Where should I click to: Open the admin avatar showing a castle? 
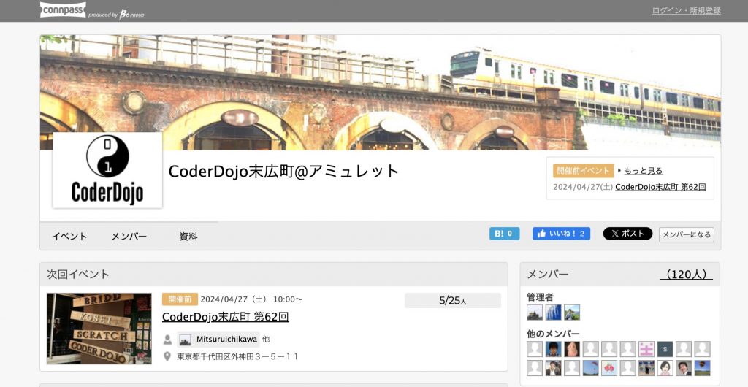point(535,313)
